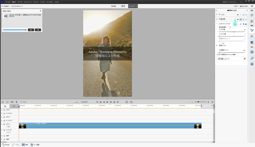
Task: Expand the ビデオ 3 track
Action: click(2, 110)
